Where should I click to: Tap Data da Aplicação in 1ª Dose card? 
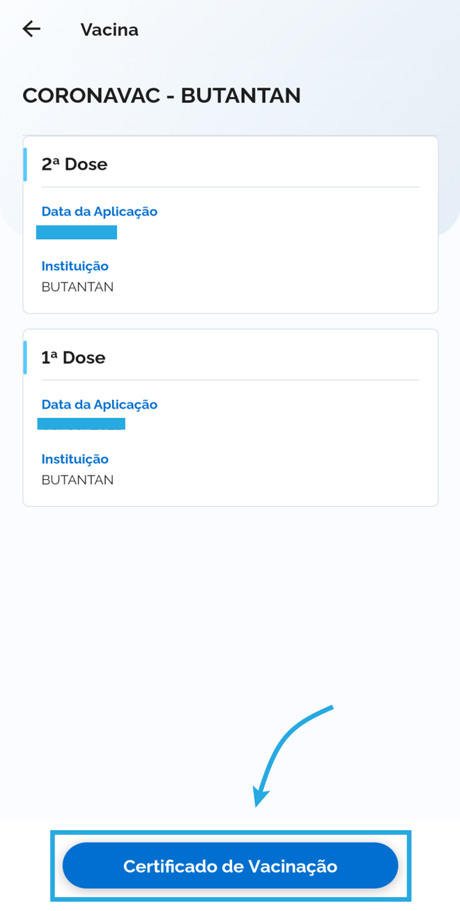pyautogui.click(x=100, y=405)
